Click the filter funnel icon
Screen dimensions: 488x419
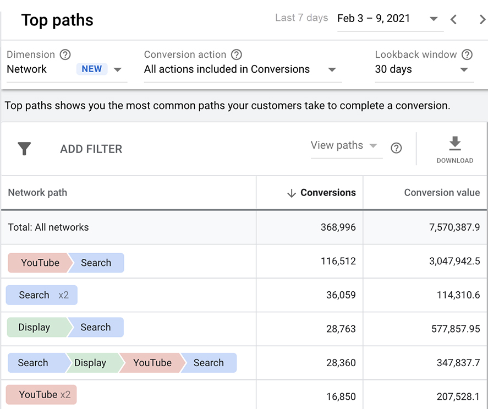24,149
